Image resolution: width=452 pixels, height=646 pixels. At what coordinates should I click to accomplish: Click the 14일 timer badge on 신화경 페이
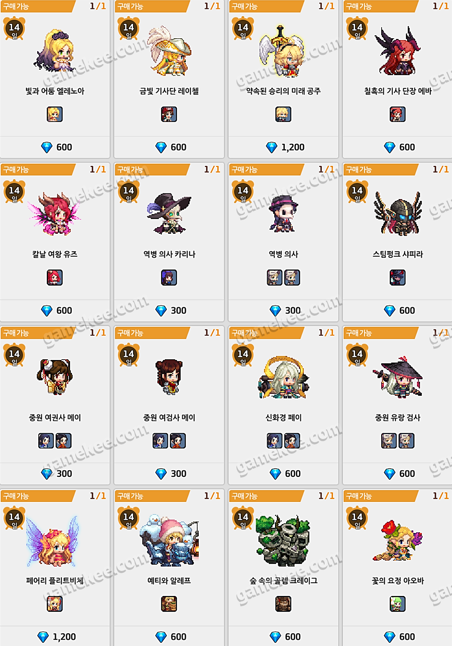[x=243, y=355]
